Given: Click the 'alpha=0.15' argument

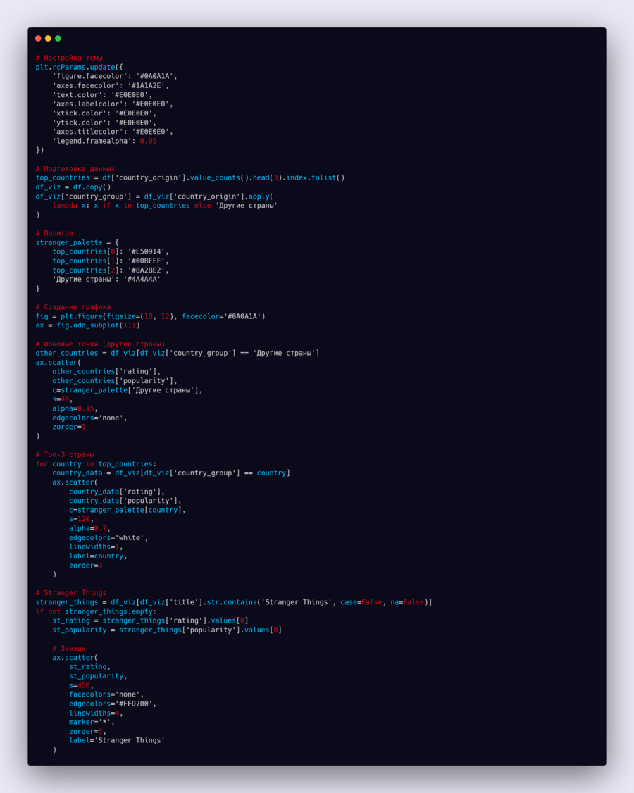Looking at the screenshot, I should coord(75,408).
